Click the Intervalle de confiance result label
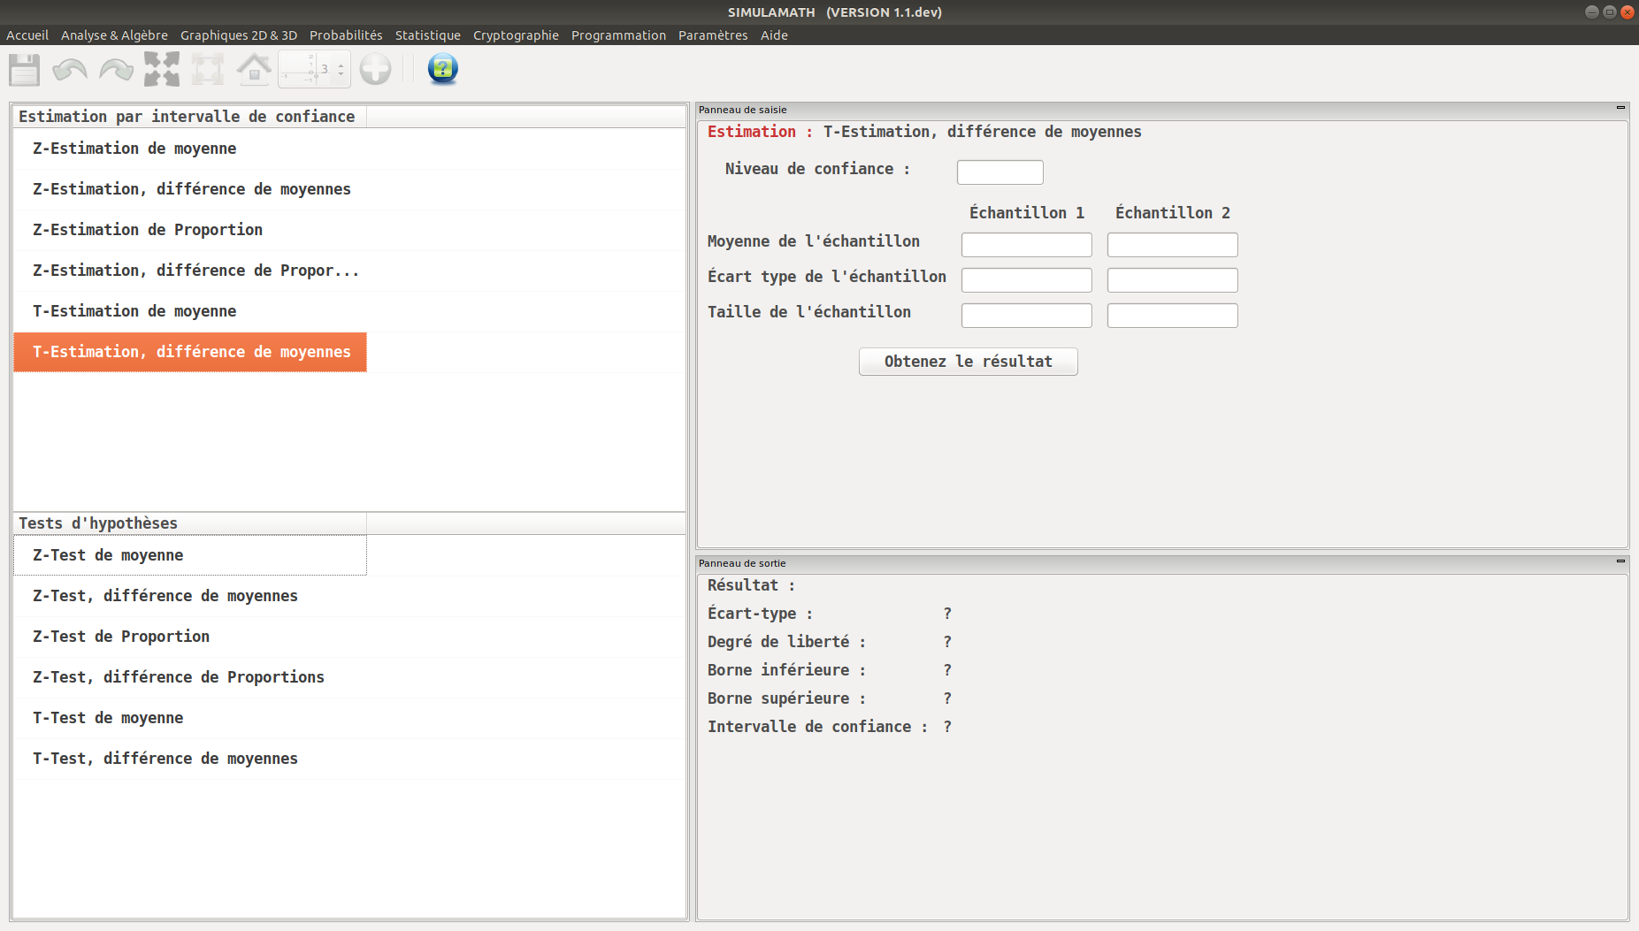This screenshot has height=931, width=1639. click(x=817, y=727)
